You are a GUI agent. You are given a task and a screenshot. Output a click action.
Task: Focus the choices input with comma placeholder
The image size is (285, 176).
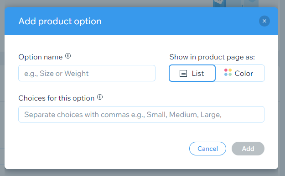tap(141, 114)
